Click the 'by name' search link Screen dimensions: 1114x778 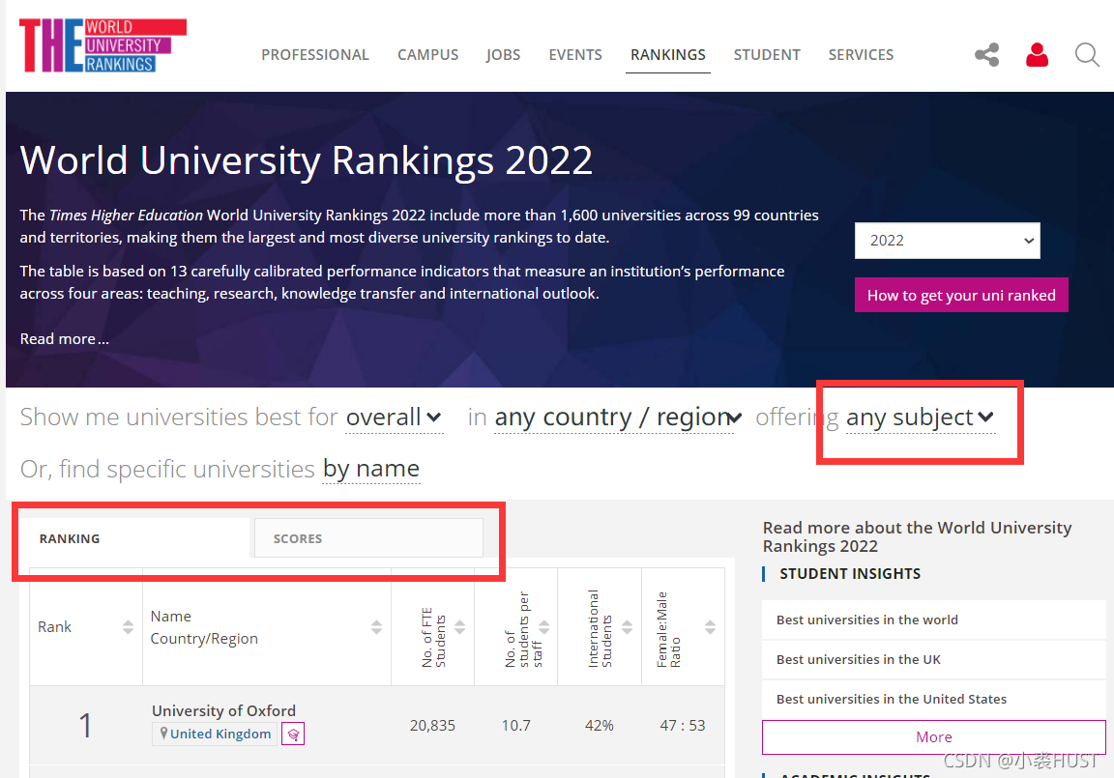[371, 469]
